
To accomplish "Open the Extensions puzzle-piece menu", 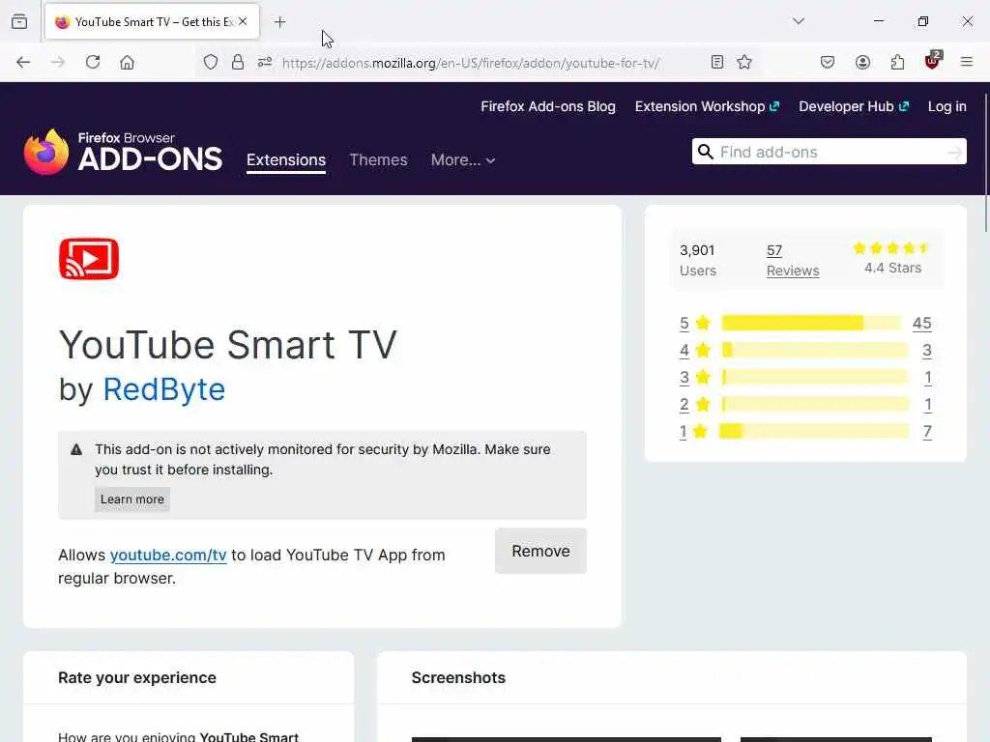I will 897,62.
